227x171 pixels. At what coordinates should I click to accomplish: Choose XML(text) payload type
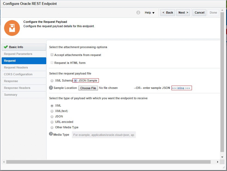(x=52, y=111)
